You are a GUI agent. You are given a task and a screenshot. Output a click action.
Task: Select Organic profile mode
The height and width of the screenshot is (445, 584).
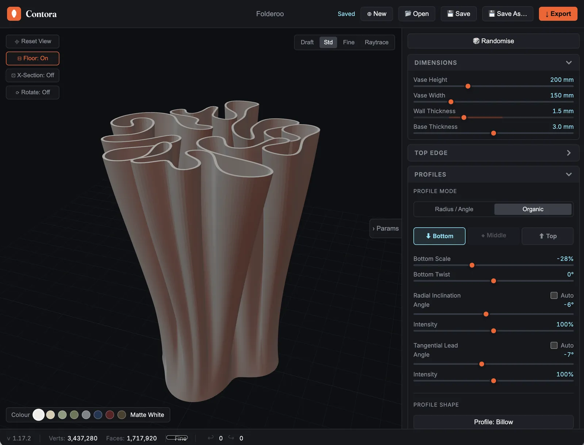point(533,209)
